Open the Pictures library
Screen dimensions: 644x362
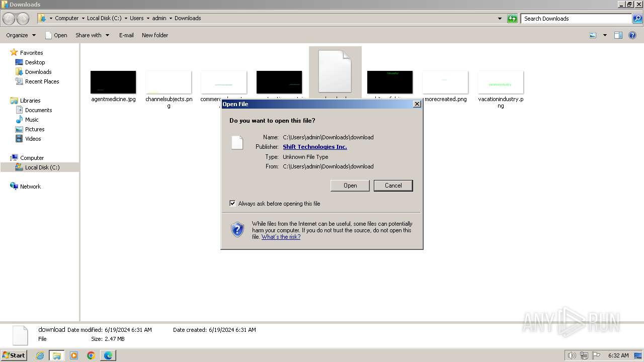(x=35, y=129)
